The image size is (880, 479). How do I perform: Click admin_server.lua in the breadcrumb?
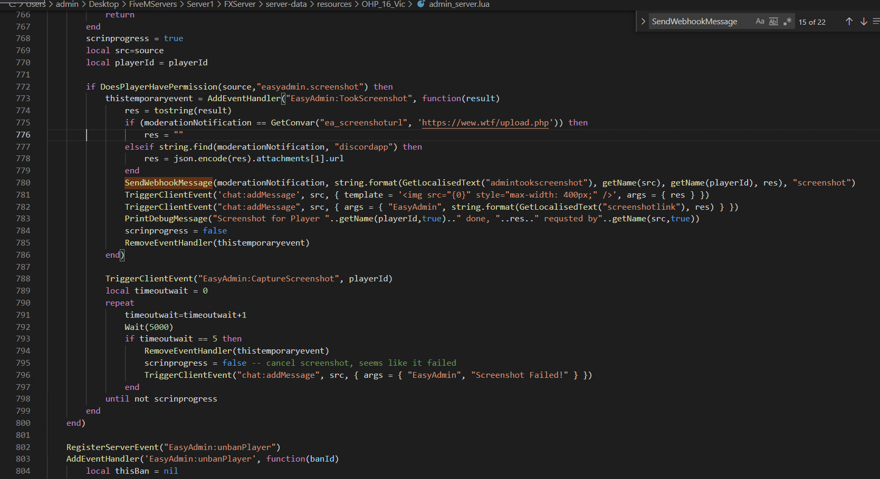(x=460, y=4)
